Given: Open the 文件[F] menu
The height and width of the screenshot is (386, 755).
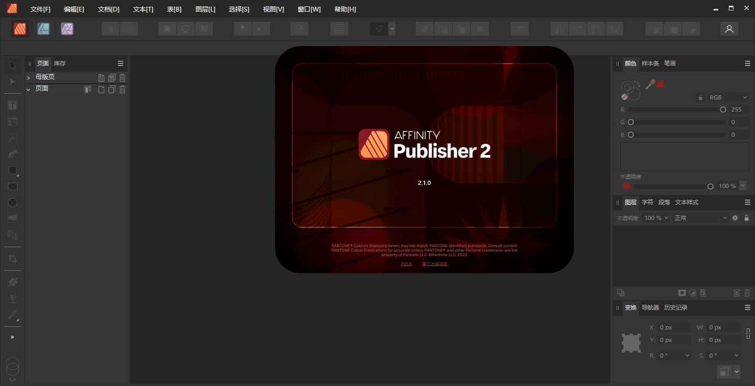Looking at the screenshot, I should (x=40, y=9).
